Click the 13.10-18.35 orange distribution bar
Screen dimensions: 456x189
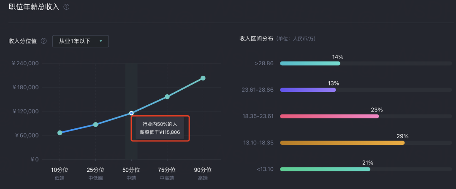click(342, 143)
